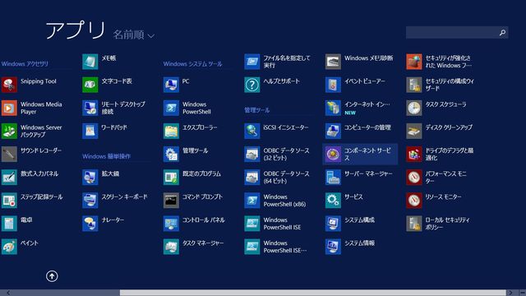This screenshot has height=296, width=526.
Task: Launch ナレーター icon
Action: pos(90,224)
